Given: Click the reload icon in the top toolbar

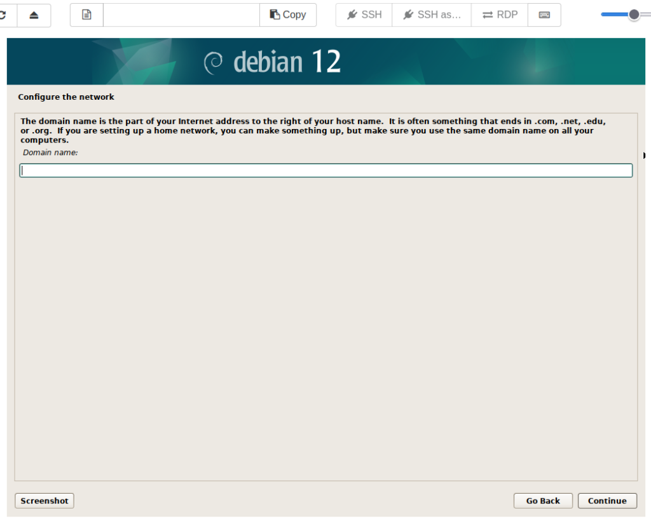Looking at the screenshot, I should [4, 15].
